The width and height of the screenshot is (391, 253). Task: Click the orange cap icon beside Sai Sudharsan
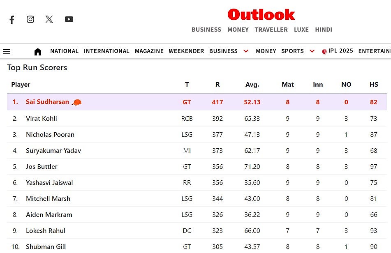[76, 102]
